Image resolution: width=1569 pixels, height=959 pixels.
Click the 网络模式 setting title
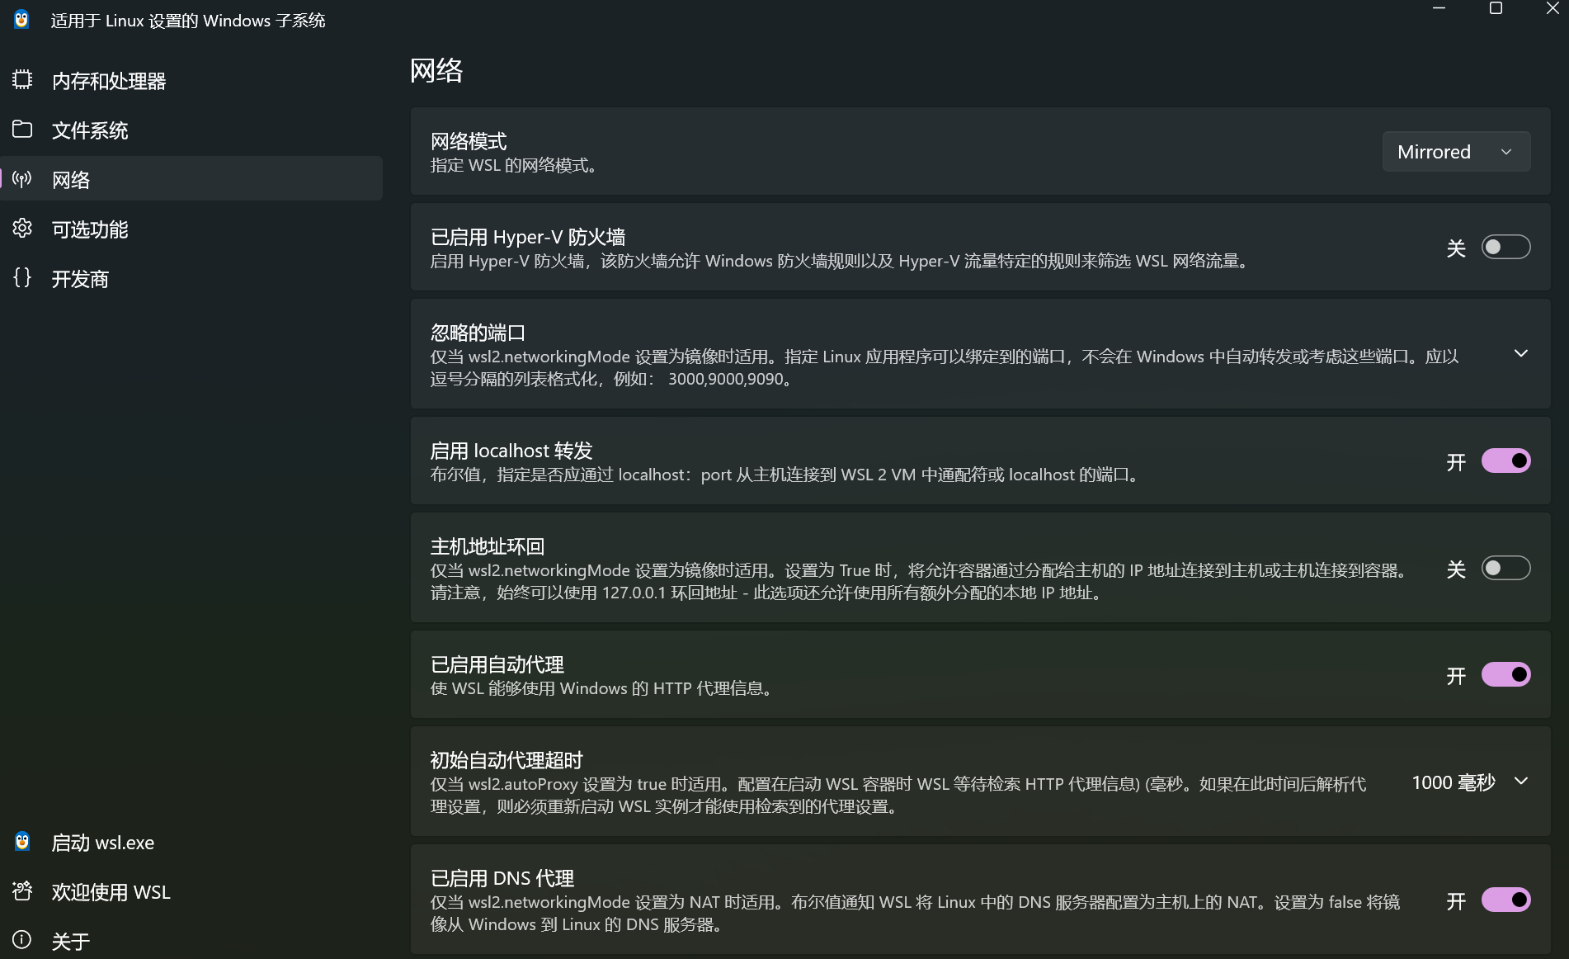point(469,141)
